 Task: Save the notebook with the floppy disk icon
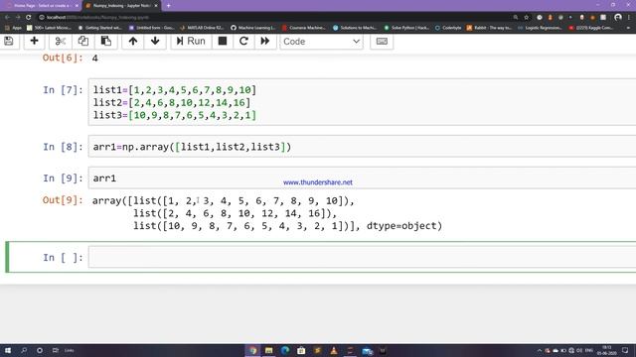[9, 42]
